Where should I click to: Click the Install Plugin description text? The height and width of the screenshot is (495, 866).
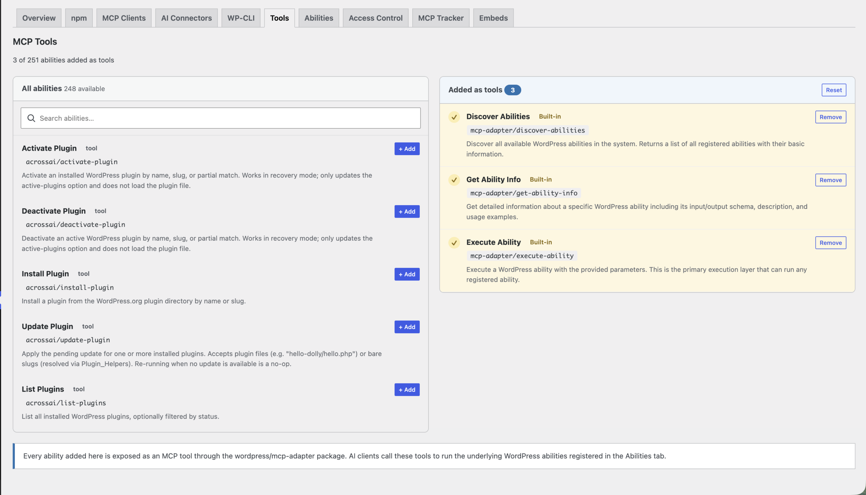point(134,301)
